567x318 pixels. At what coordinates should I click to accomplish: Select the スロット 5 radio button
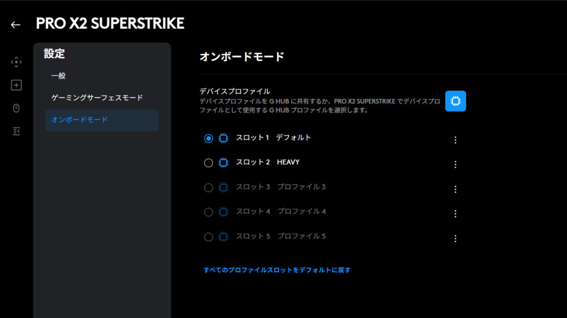pyautogui.click(x=208, y=237)
